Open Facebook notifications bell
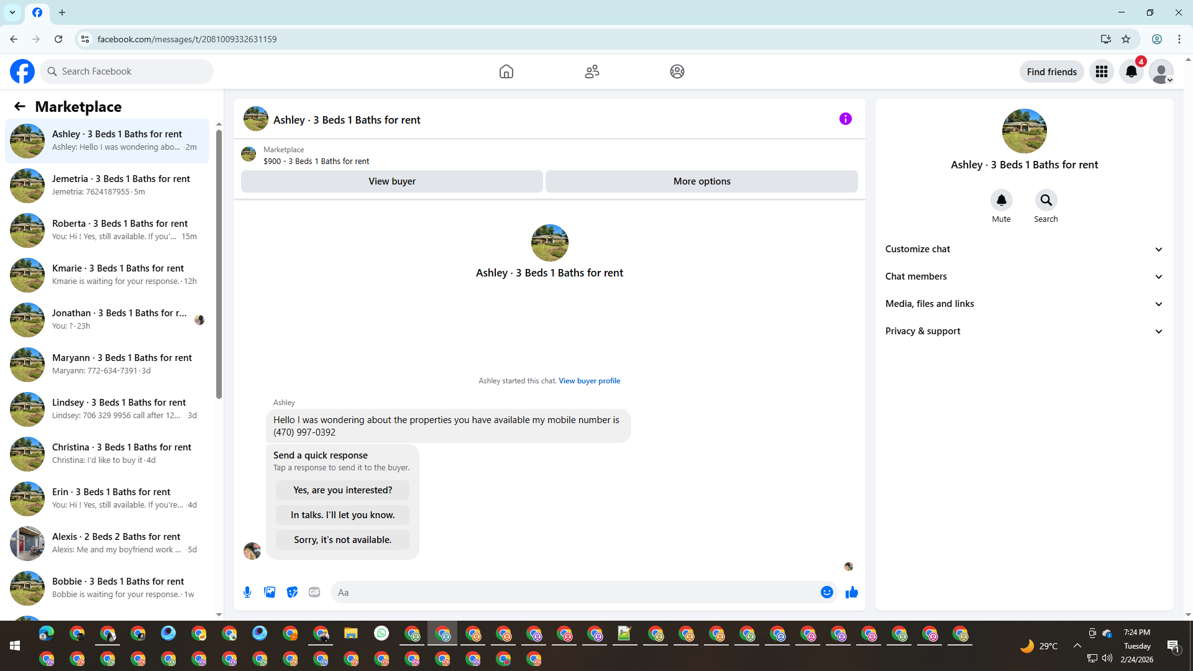Viewport: 1193px width, 671px height. pyautogui.click(x=1131, y=71)
